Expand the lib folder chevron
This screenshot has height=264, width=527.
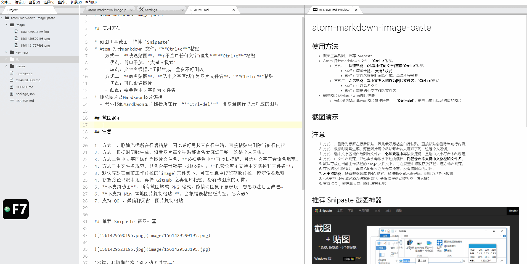click(6, 59)
